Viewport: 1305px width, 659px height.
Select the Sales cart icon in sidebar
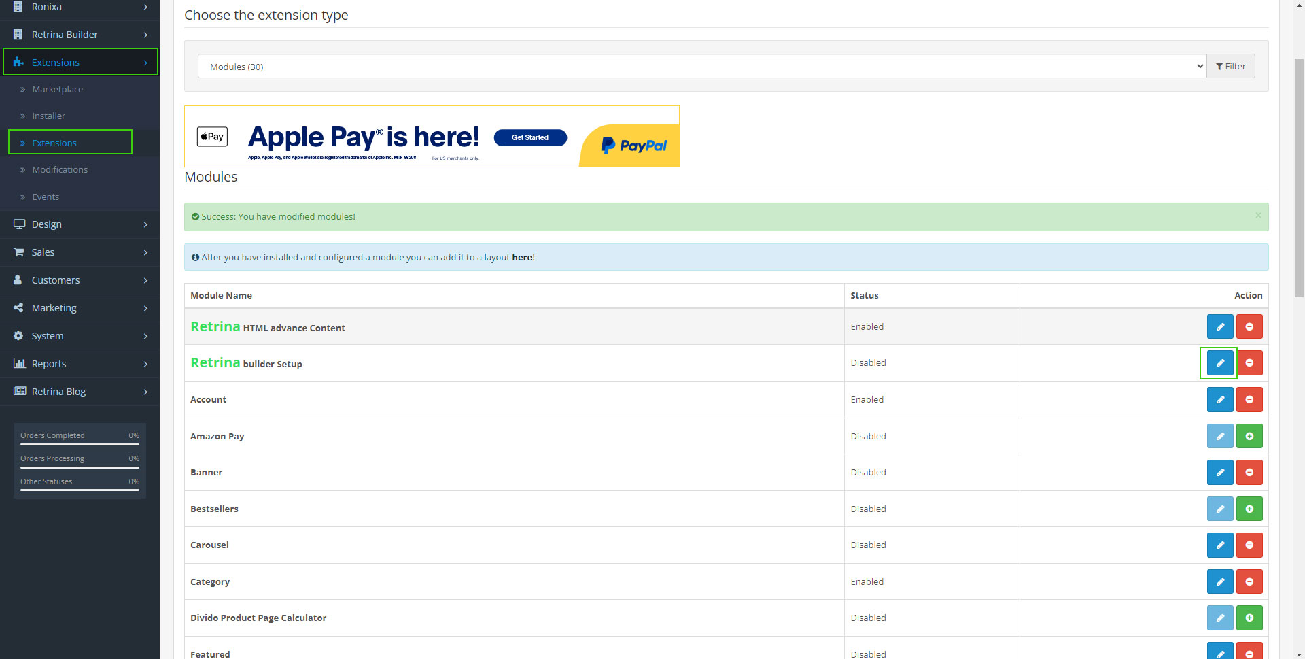tap(18, 252)
